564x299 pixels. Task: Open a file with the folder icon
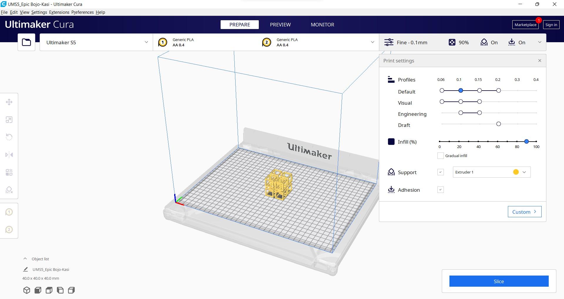click(x=26, y=42)
